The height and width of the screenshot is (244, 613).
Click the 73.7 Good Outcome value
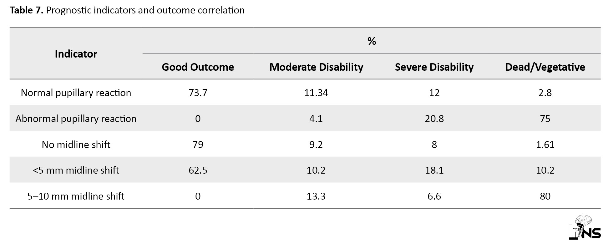(x=198, y=93)
